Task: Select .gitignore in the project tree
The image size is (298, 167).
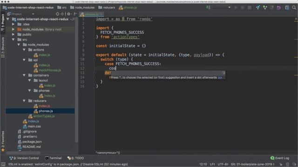Action: (27, 132)
